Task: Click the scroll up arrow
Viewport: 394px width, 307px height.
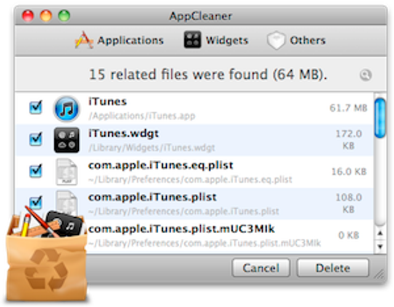Action: tap(380, 233)
